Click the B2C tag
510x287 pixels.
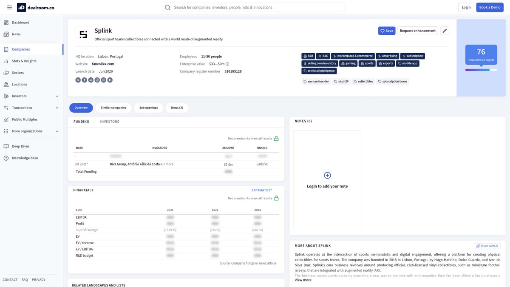323,56
